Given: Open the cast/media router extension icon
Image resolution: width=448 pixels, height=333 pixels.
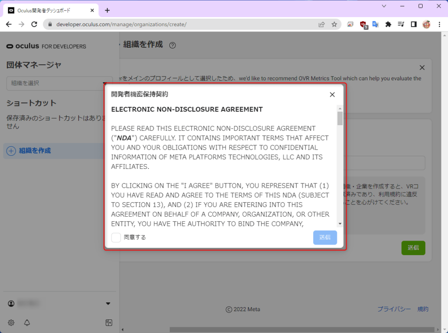Looking at the screenshot, I should point(350,25).
